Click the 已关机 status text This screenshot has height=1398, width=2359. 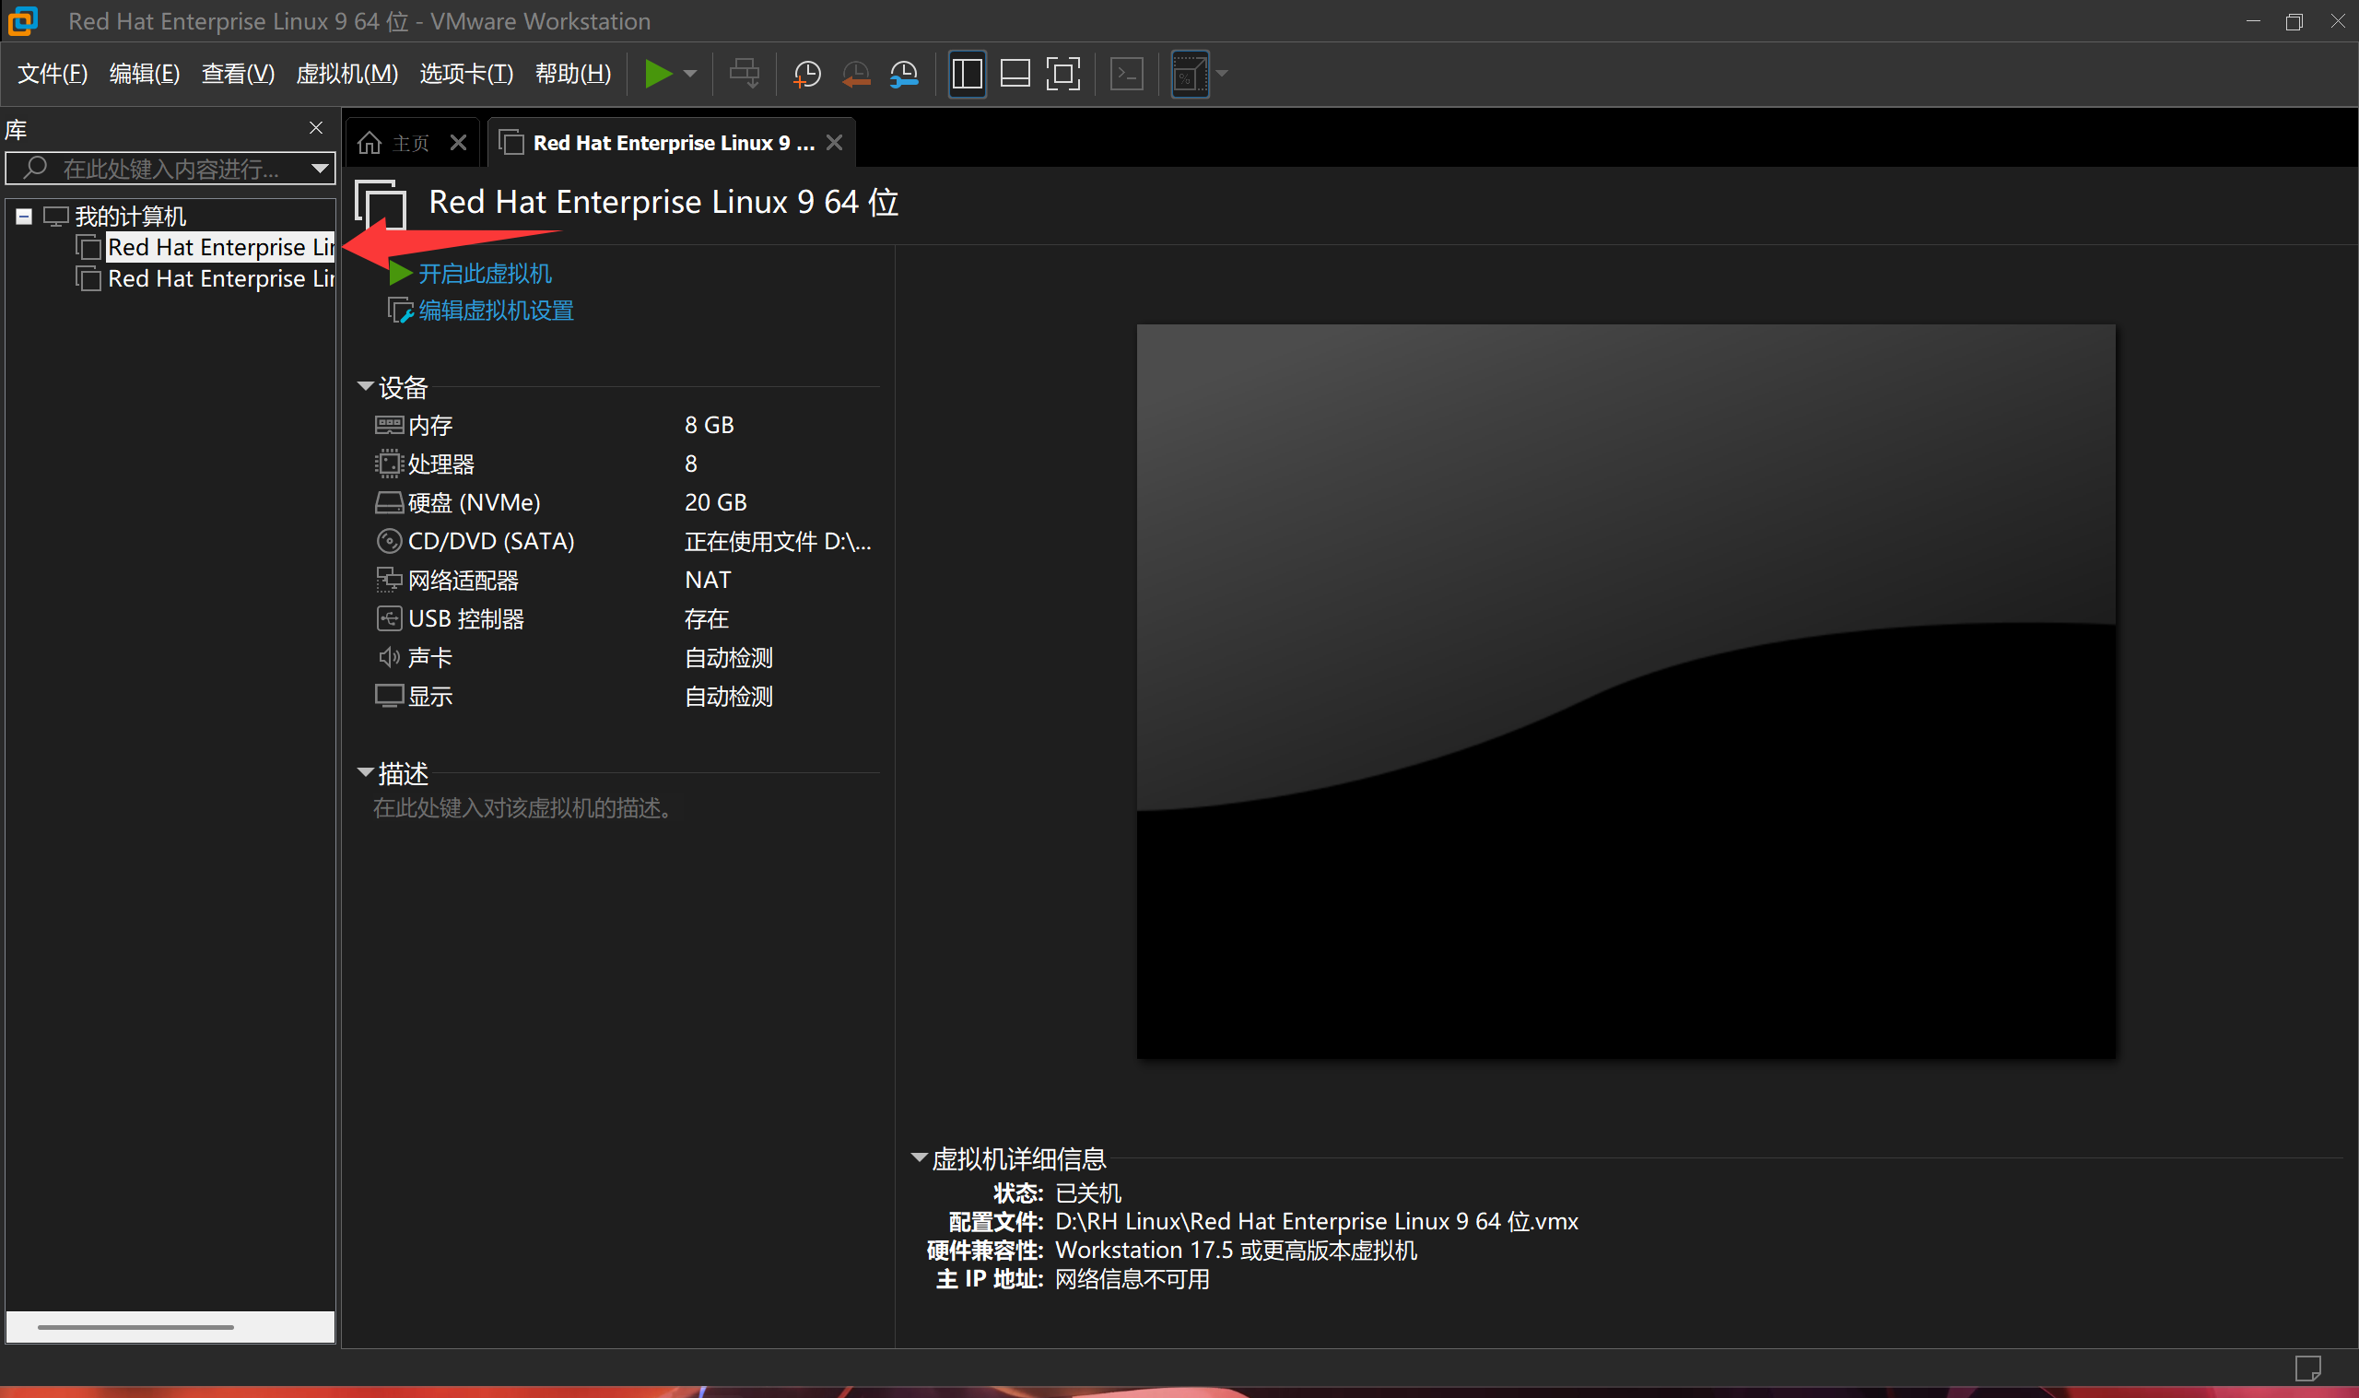[x=1087, y=1193]
